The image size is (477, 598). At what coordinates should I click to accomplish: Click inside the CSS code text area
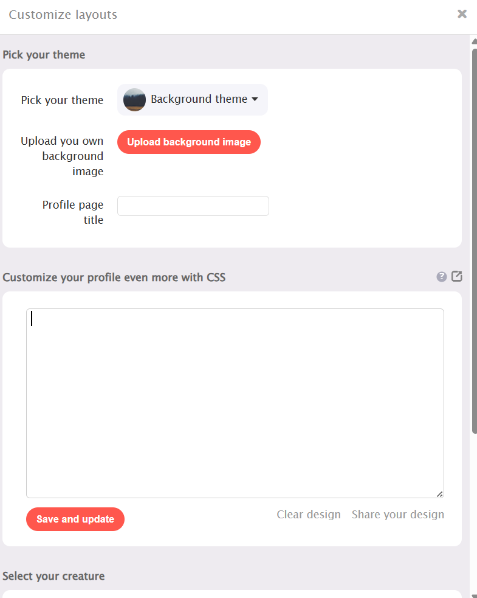(x=235, y=403)
